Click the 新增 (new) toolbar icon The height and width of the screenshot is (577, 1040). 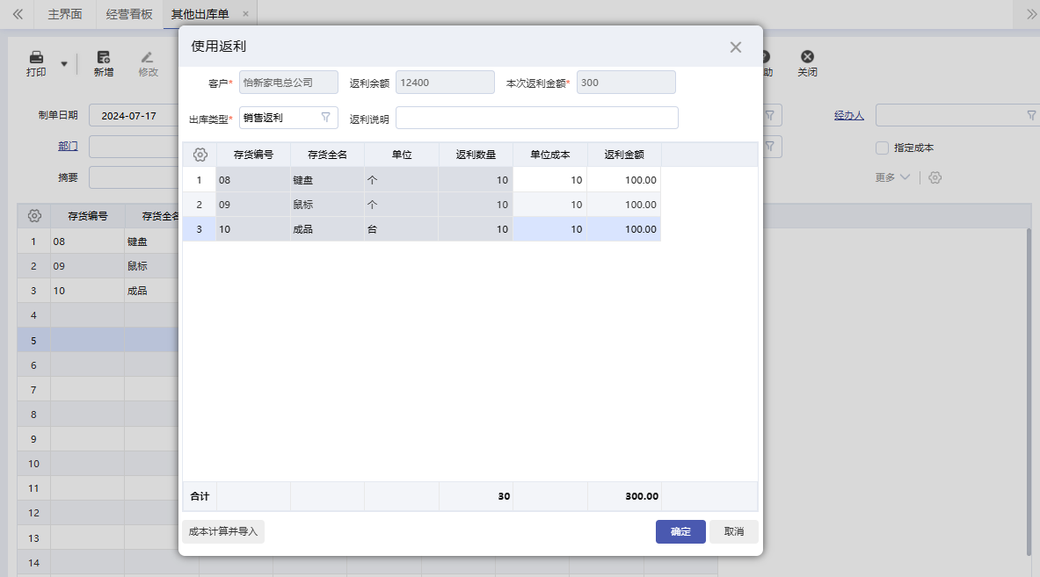104,57
